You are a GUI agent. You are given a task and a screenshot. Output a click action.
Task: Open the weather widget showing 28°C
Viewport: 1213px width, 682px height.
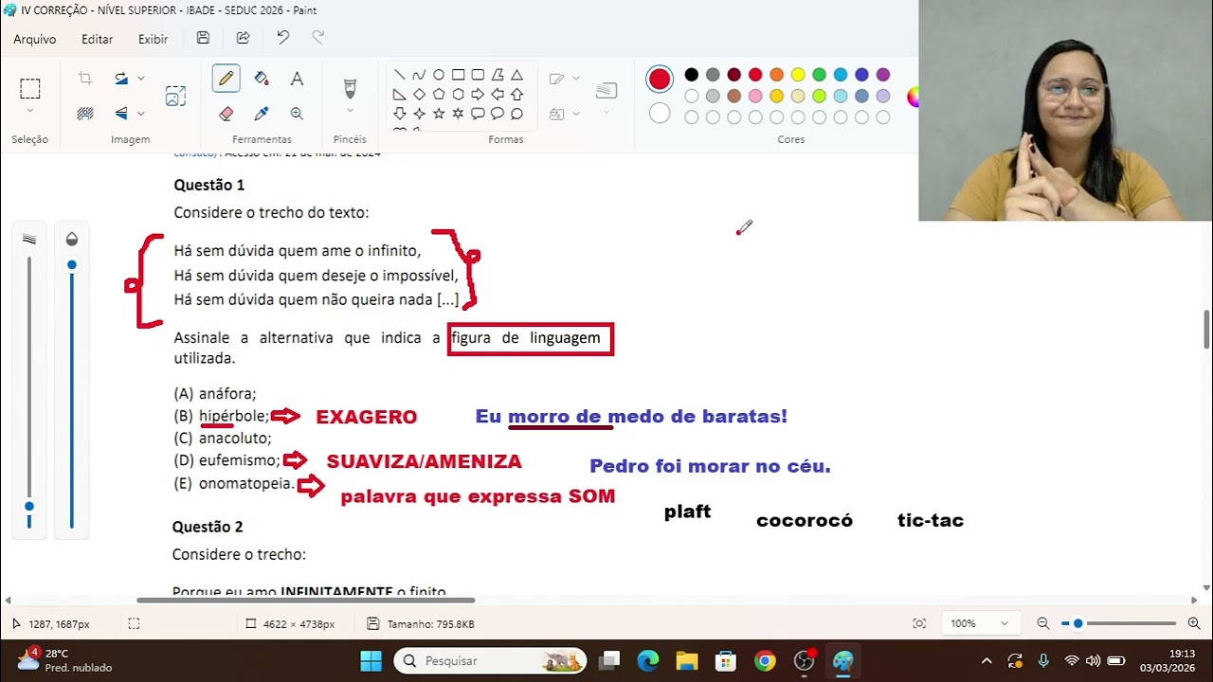[64, 660]
